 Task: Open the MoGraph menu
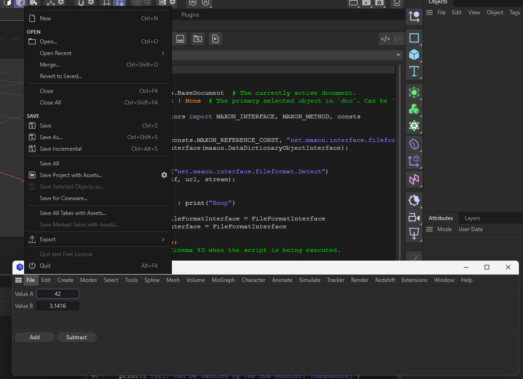tap(223, 280)
